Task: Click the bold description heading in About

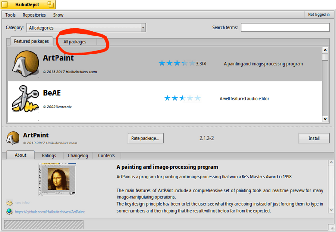Action: click(167, 167)
